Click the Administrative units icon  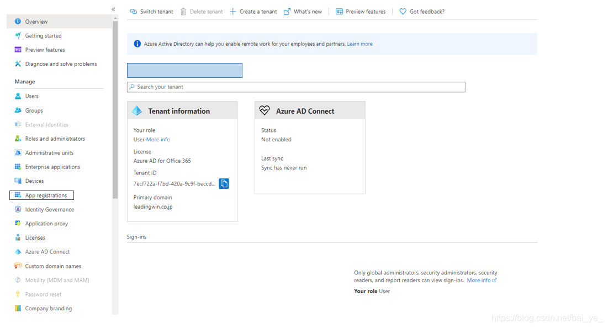pyautogui.click(x=18, y=152)
